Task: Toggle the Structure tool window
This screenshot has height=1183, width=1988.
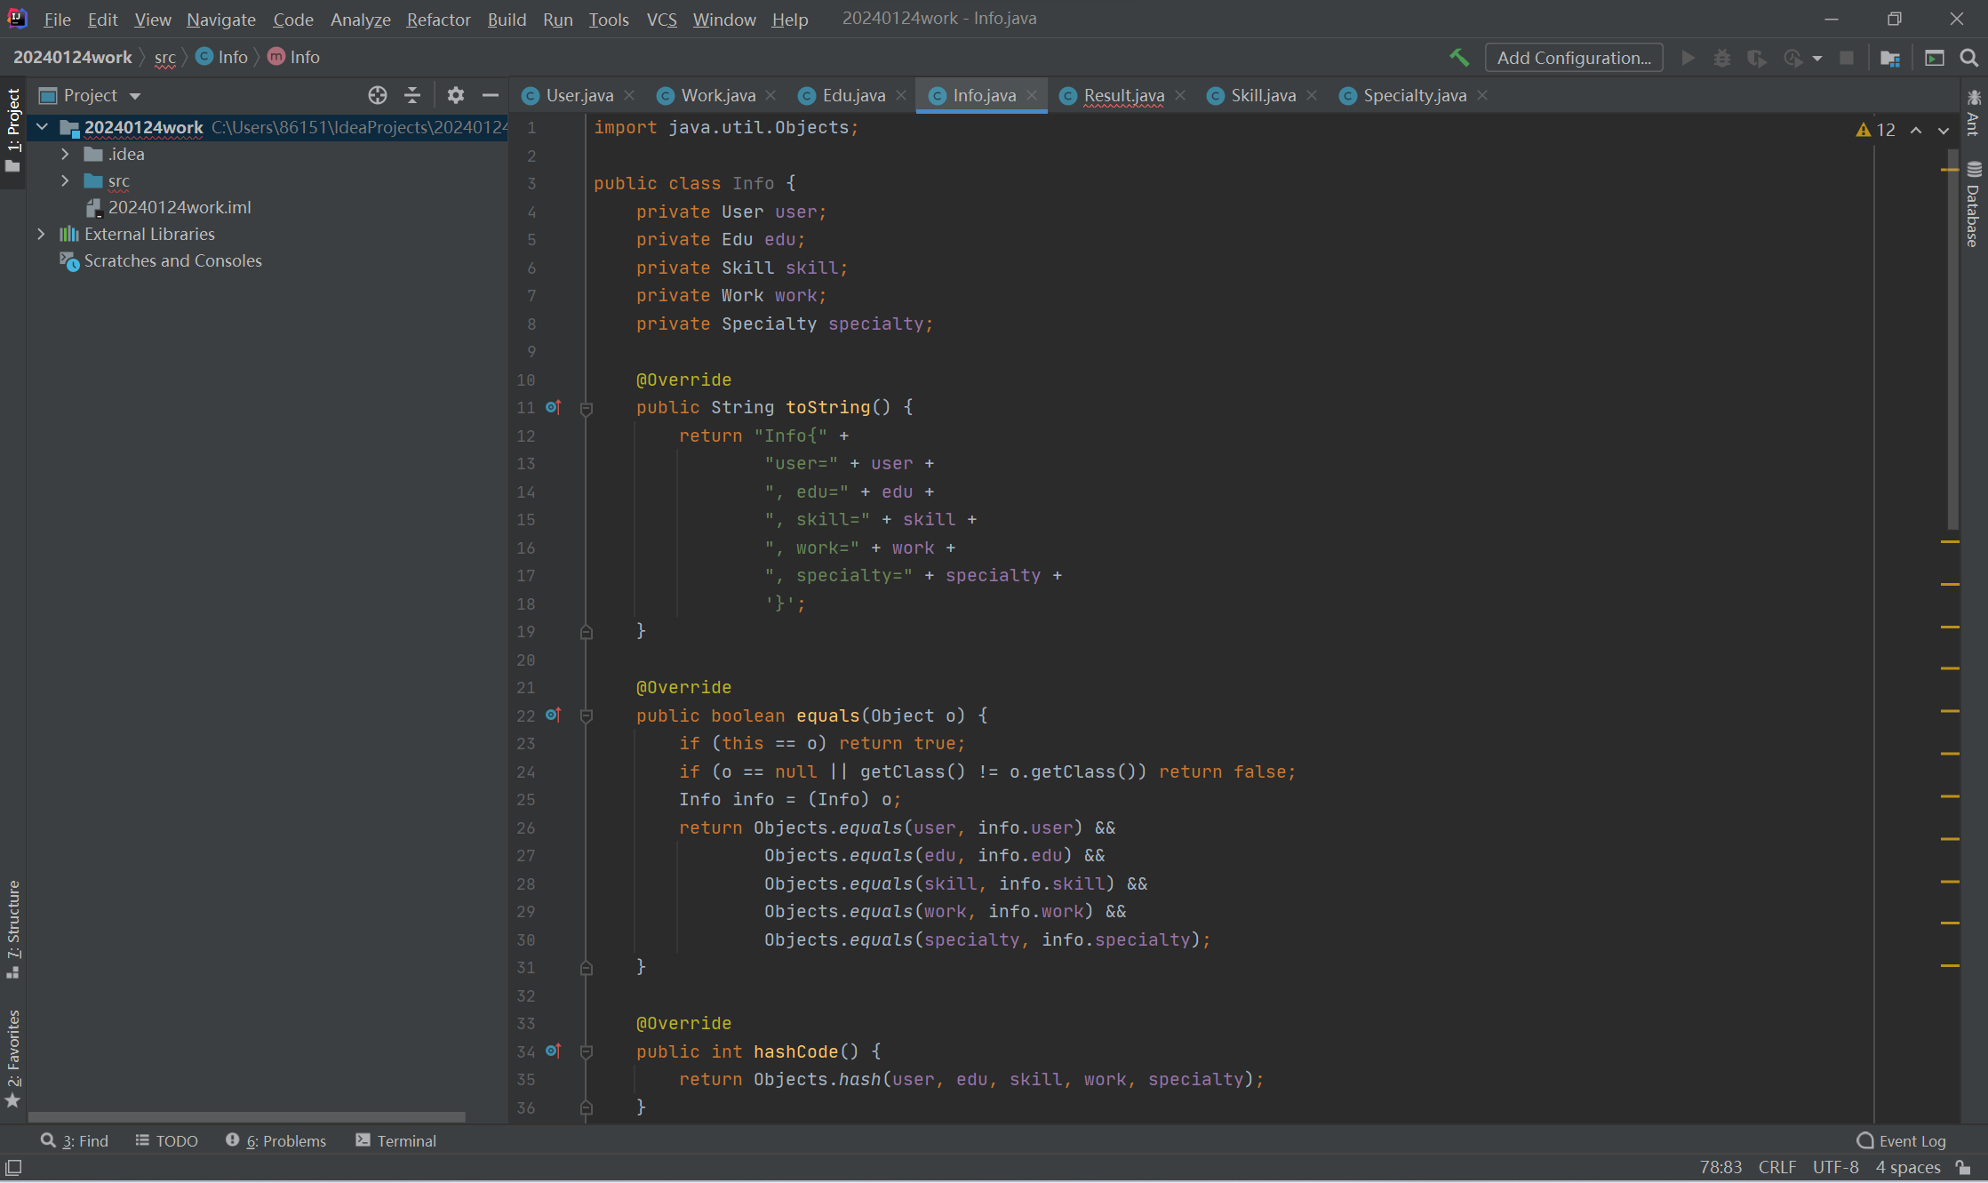Action: (x=13, y=928)
